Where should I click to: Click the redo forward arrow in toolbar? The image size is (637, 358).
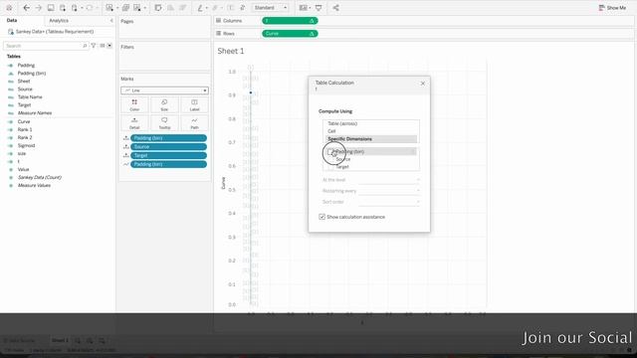coord(38,8)
